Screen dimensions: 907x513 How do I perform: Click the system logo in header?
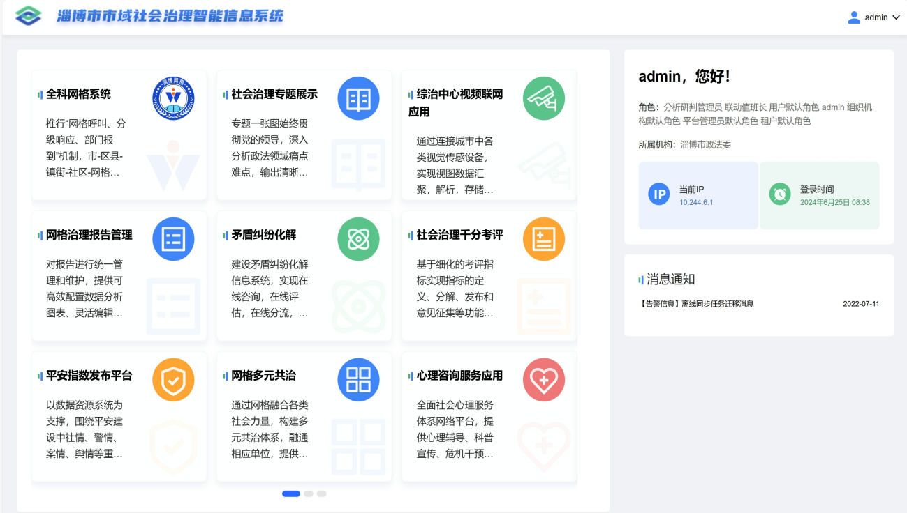coord(29,16)
